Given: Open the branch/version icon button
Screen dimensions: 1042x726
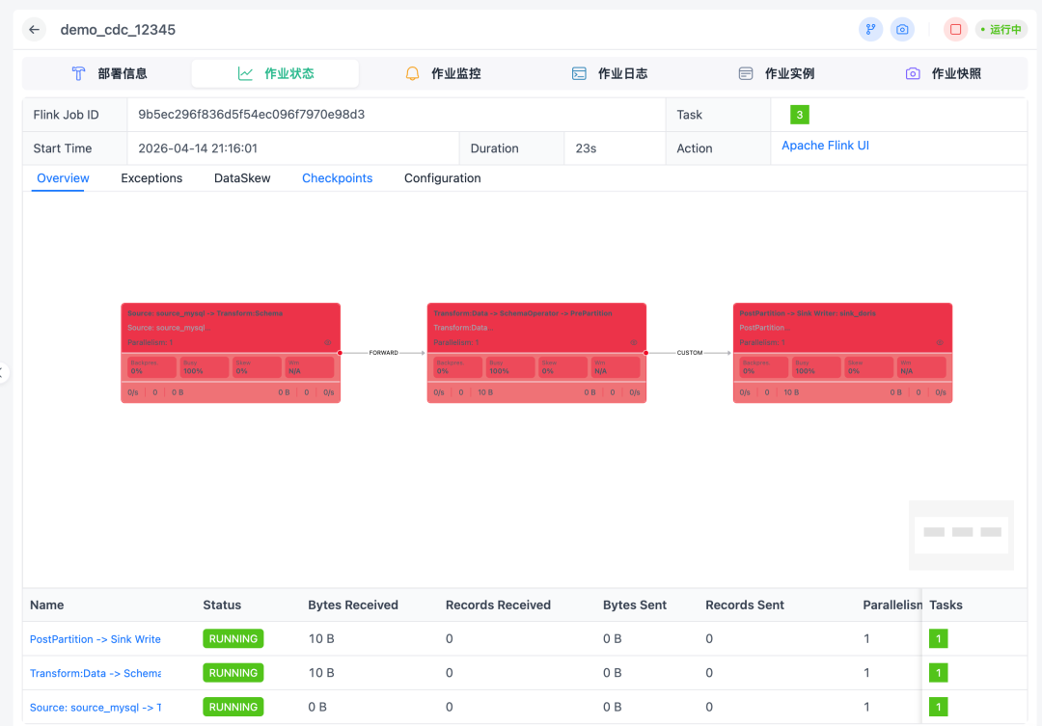Looking at the screenshot, I should (x=870, y=29).
